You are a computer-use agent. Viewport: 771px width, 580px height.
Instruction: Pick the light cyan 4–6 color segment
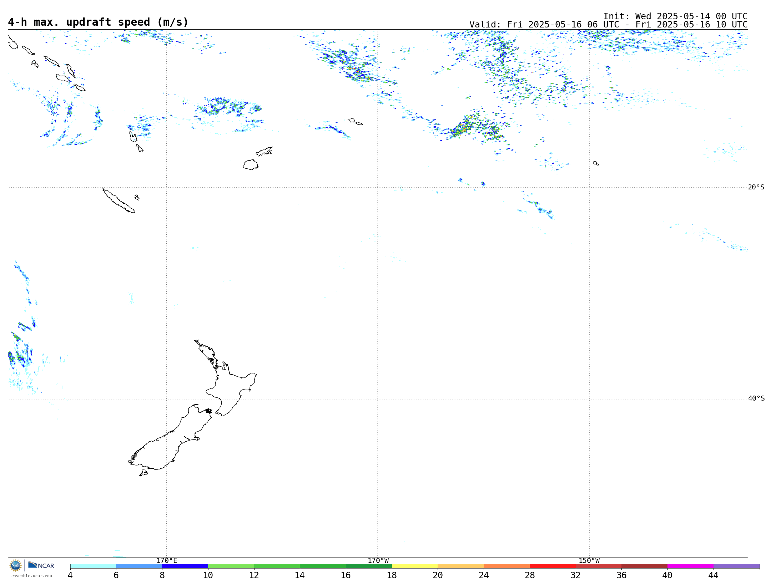tap(93, 566)
